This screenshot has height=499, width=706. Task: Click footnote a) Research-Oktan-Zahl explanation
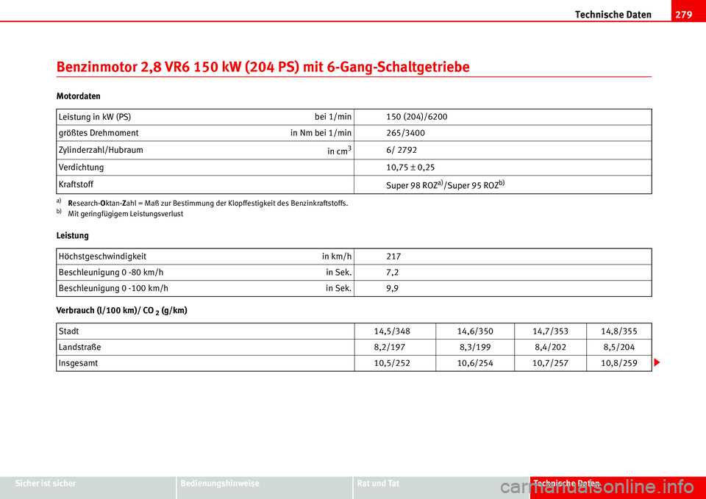click(202, 203)
